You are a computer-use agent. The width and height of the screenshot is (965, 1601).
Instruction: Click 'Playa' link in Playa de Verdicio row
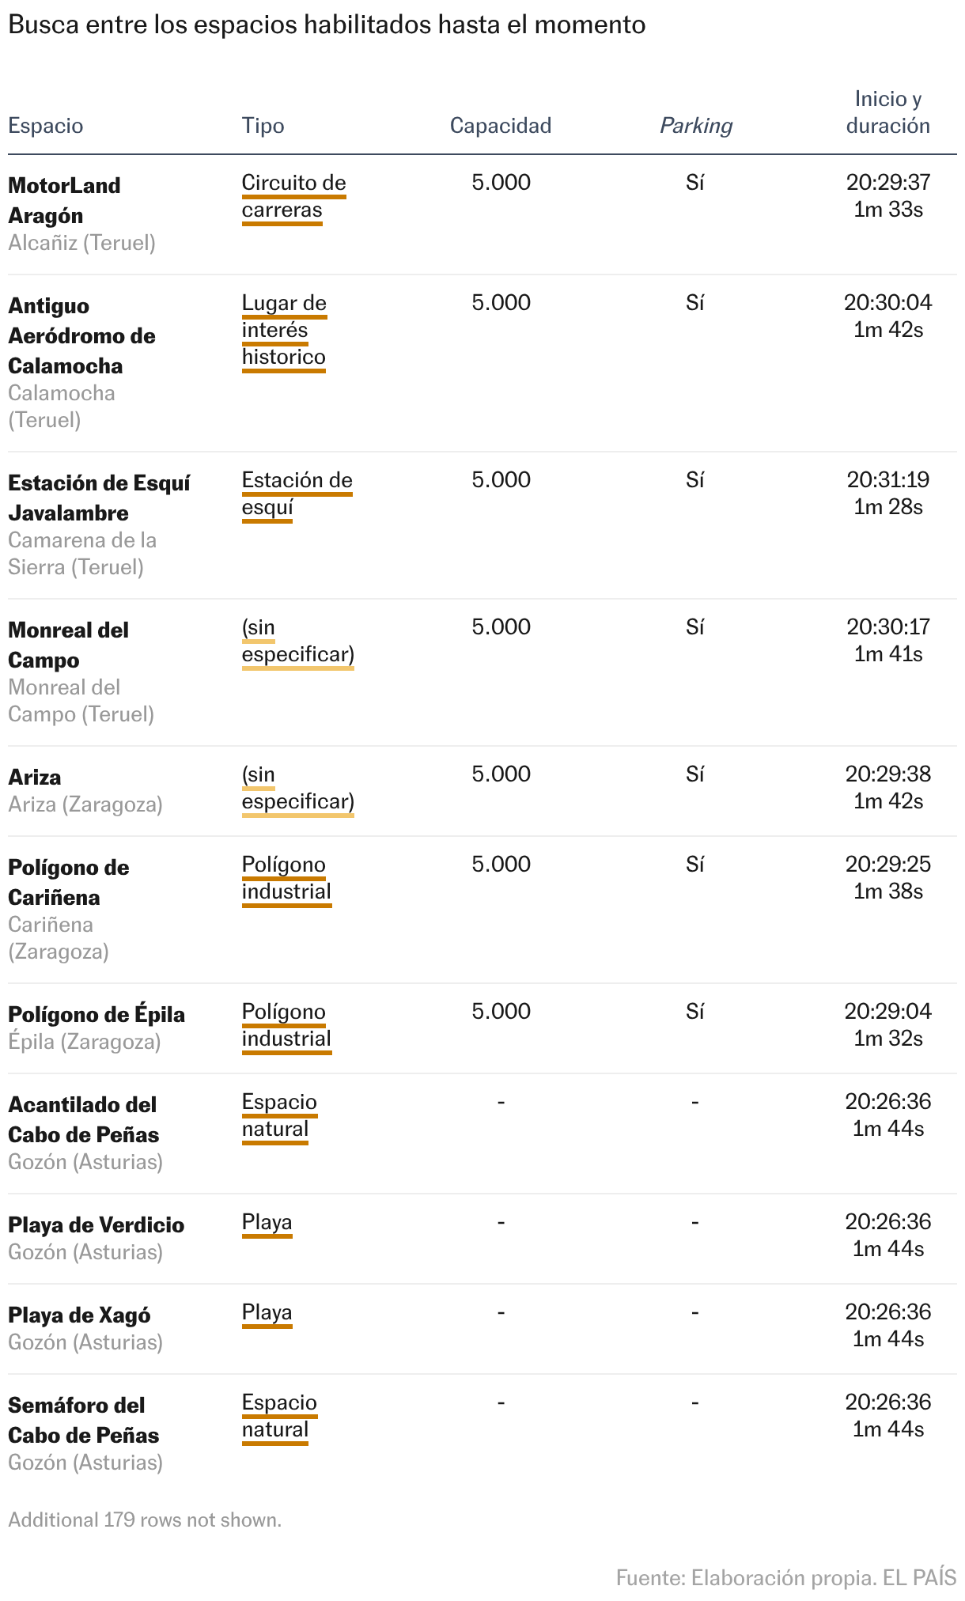267,1223
